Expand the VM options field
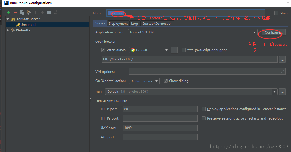The height and width of the screenshot is (152, 291). [282, 71]
